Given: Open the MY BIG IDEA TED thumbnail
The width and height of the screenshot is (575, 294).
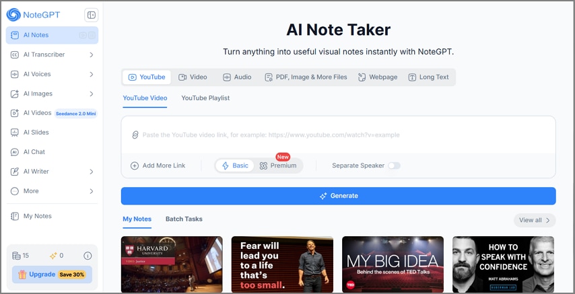Looking at the screenshot, I should (393, 264).
